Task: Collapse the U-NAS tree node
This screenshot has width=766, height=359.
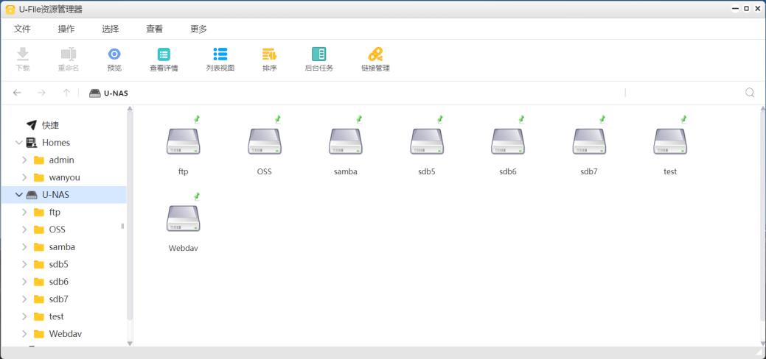Action: pos(19,195)
